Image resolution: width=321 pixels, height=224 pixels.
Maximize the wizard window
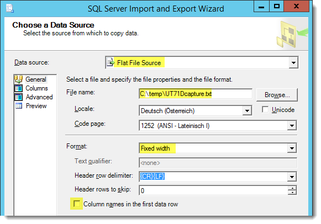pos(277,7)
